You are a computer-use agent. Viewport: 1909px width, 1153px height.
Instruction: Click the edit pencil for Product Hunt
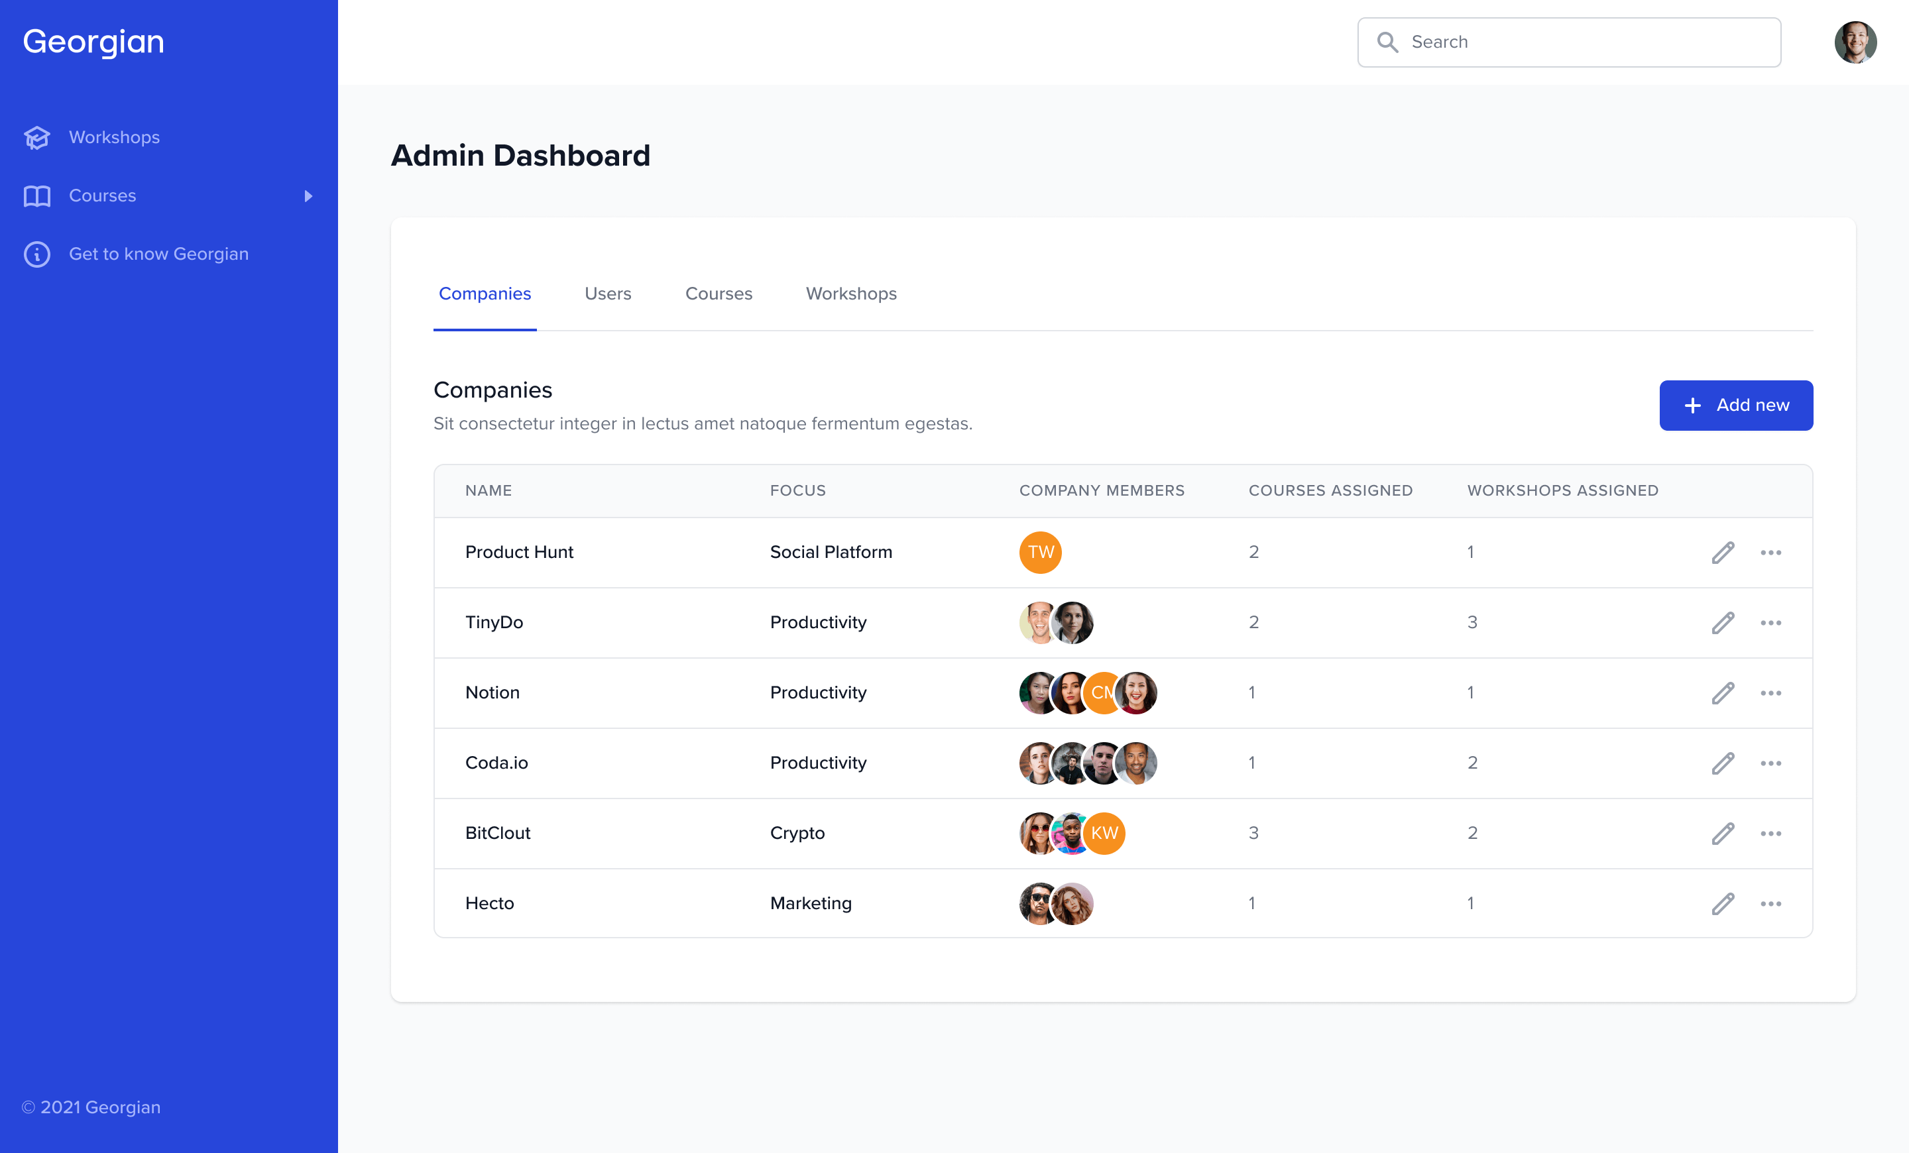[x=1722, y=553]
